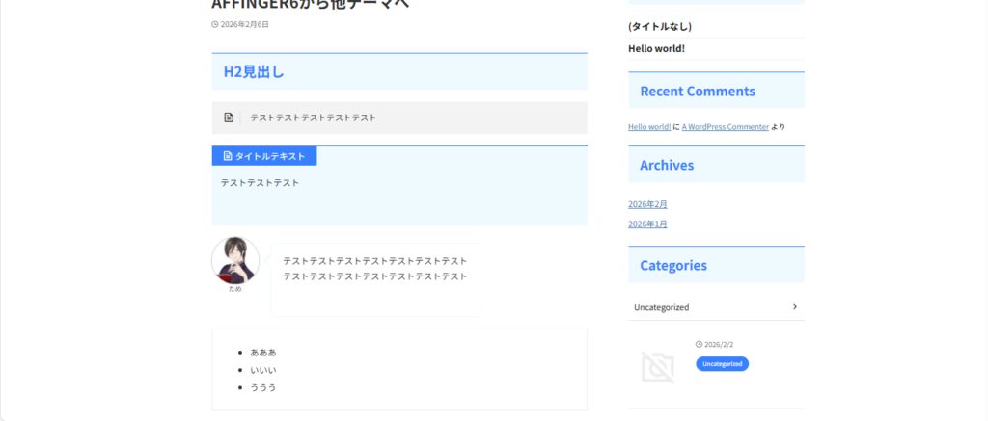Click the file icon beside タイトルテキスト

[x=228, y=156]
